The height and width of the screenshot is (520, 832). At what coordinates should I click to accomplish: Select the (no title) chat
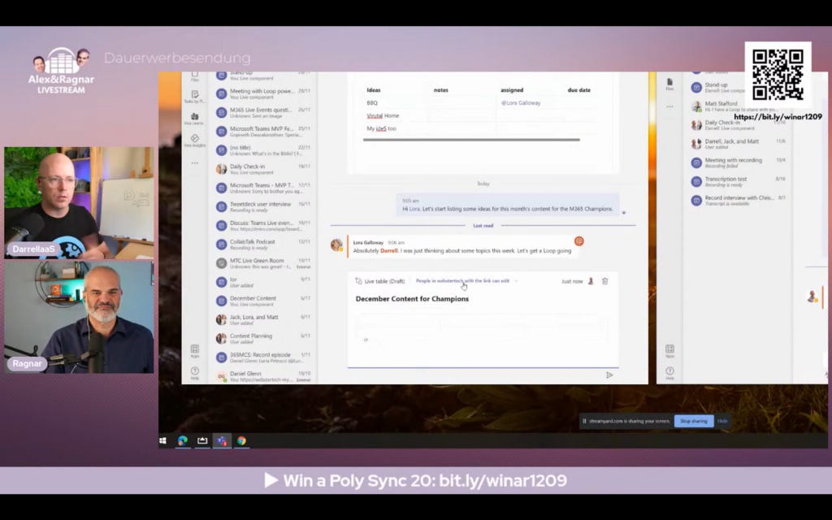[x=264, y=150]
